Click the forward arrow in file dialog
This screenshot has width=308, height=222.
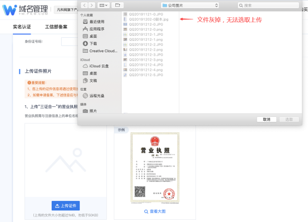click(x=92, y=6)
